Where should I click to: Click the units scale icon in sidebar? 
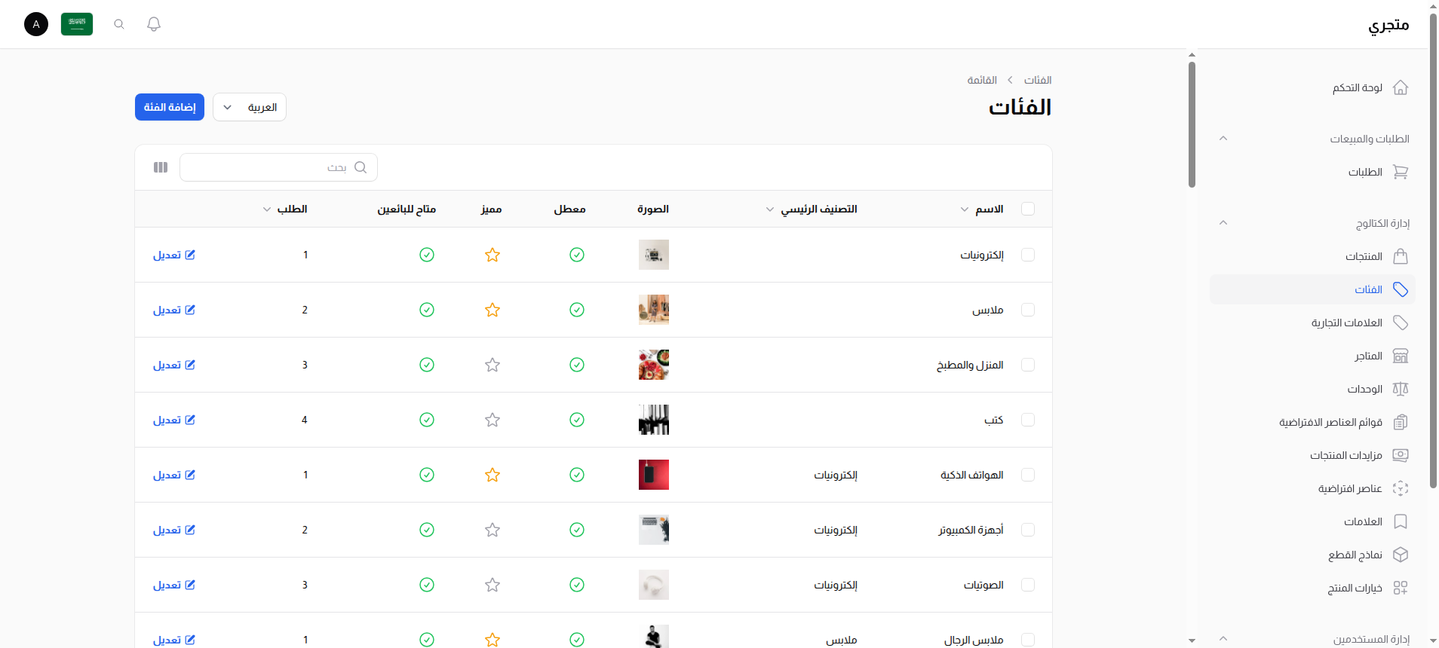click(1401, 389)
